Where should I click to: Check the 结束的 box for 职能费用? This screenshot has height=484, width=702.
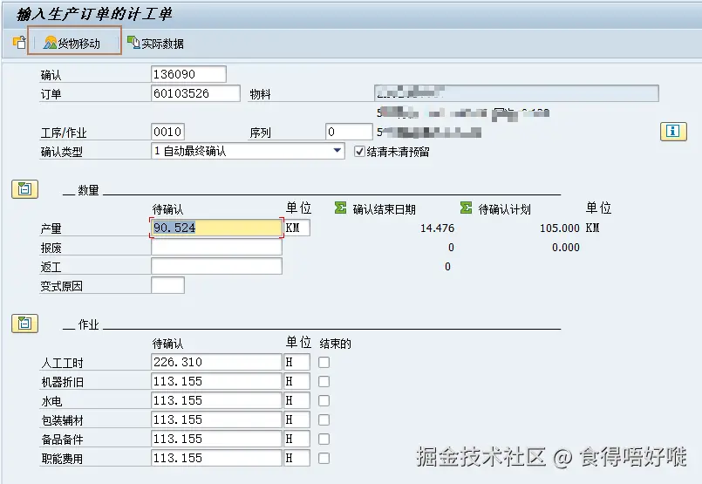(x=324, y=458)
